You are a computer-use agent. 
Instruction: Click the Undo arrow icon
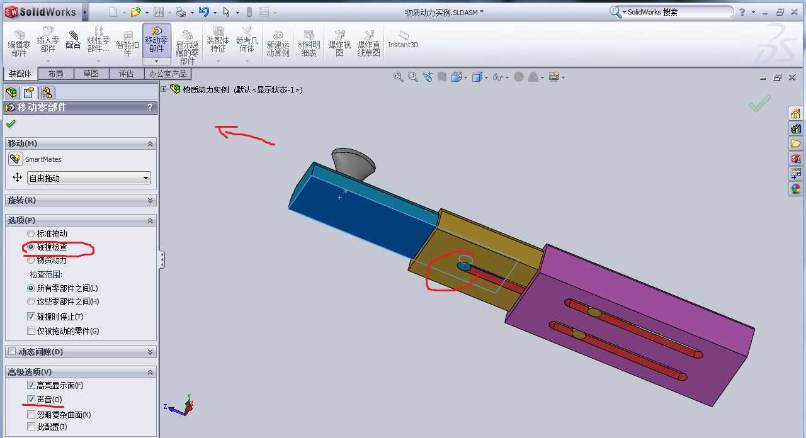click(203, 12)
